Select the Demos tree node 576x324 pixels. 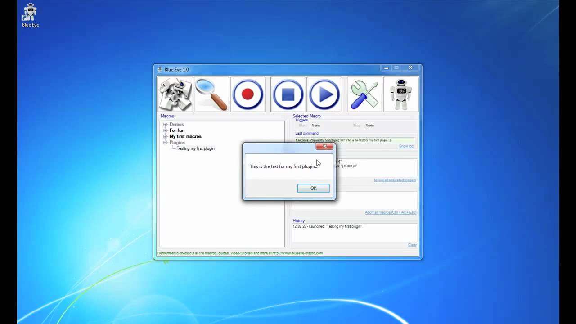tap(176, 124)
